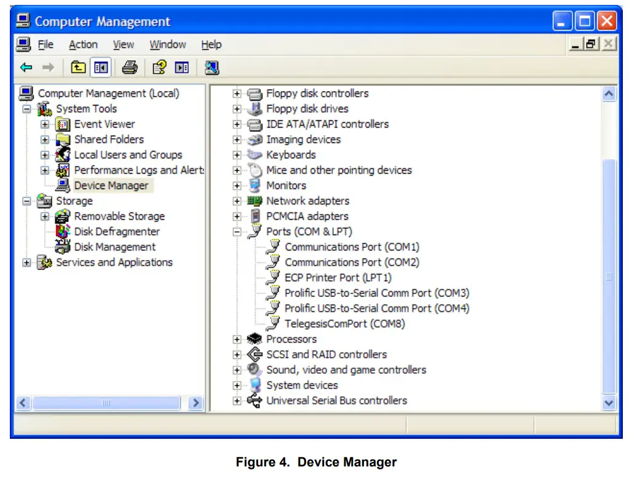Screen dimensions: 629x483
Task: Open the Action menu
Action: point(82,44)
